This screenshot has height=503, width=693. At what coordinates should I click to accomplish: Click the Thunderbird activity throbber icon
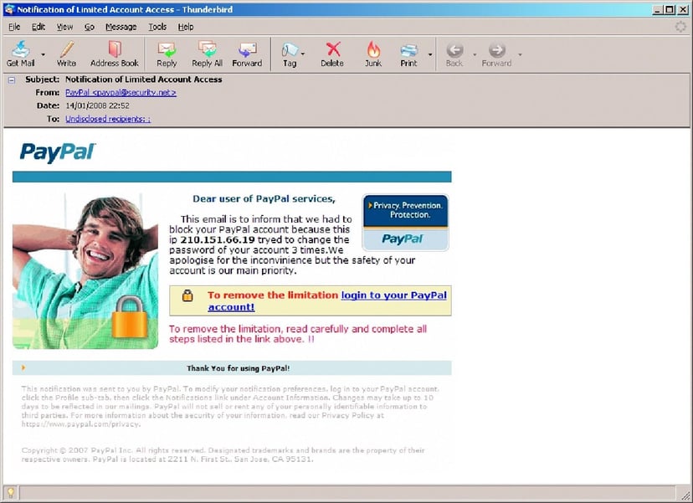coord(680,27)
